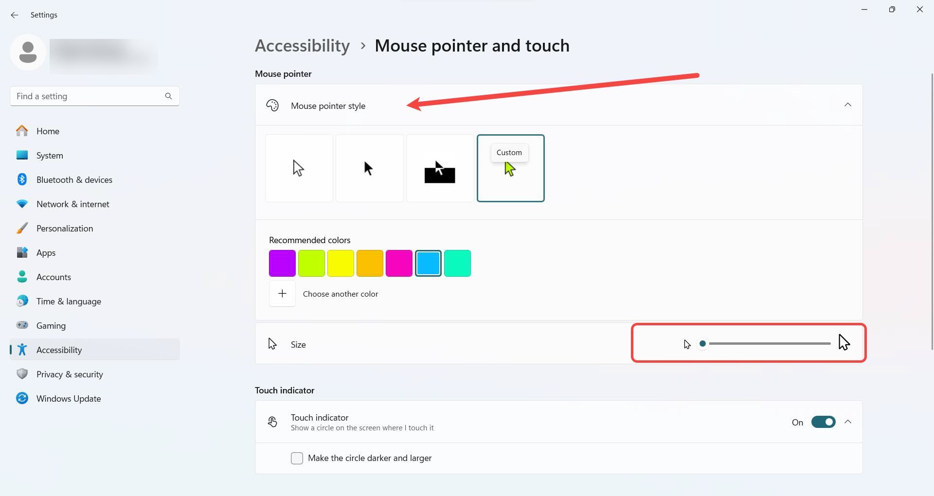Click the Network & internet Wi-Fi icon

click(22, 204)
